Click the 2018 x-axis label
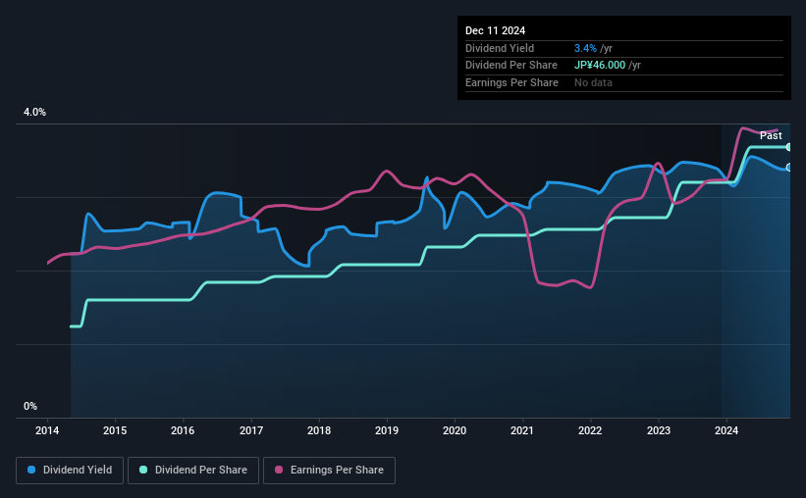 click(x=319, y=430)
